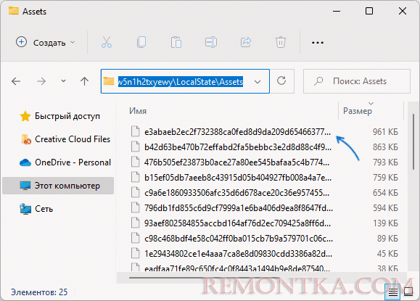Switch to large thumbnails view button
The height and width of the screenshot is (301, 420).
pos(408,292)
